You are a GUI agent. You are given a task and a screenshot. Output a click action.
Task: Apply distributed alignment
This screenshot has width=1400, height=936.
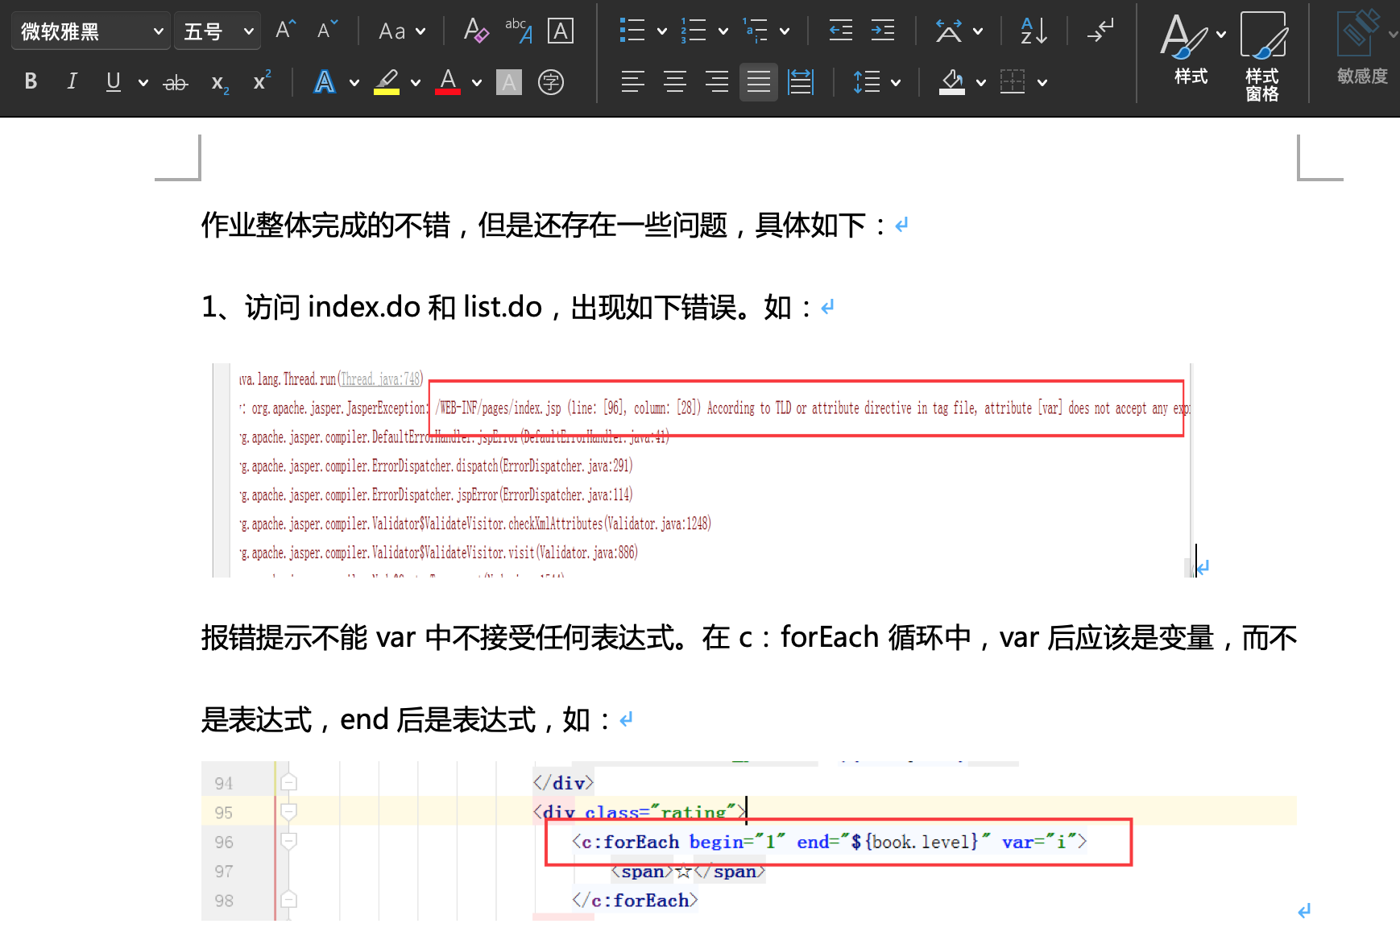801,81
